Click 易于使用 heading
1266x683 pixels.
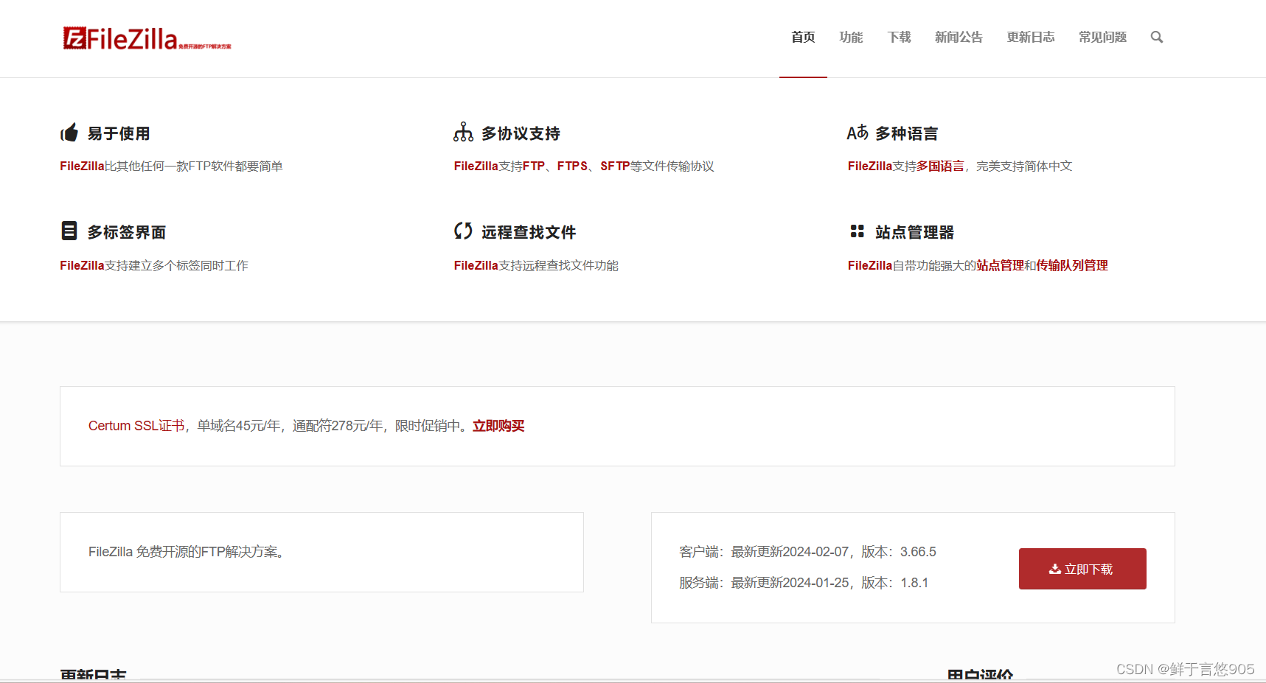pyautogui.click(x=119, y=133)
